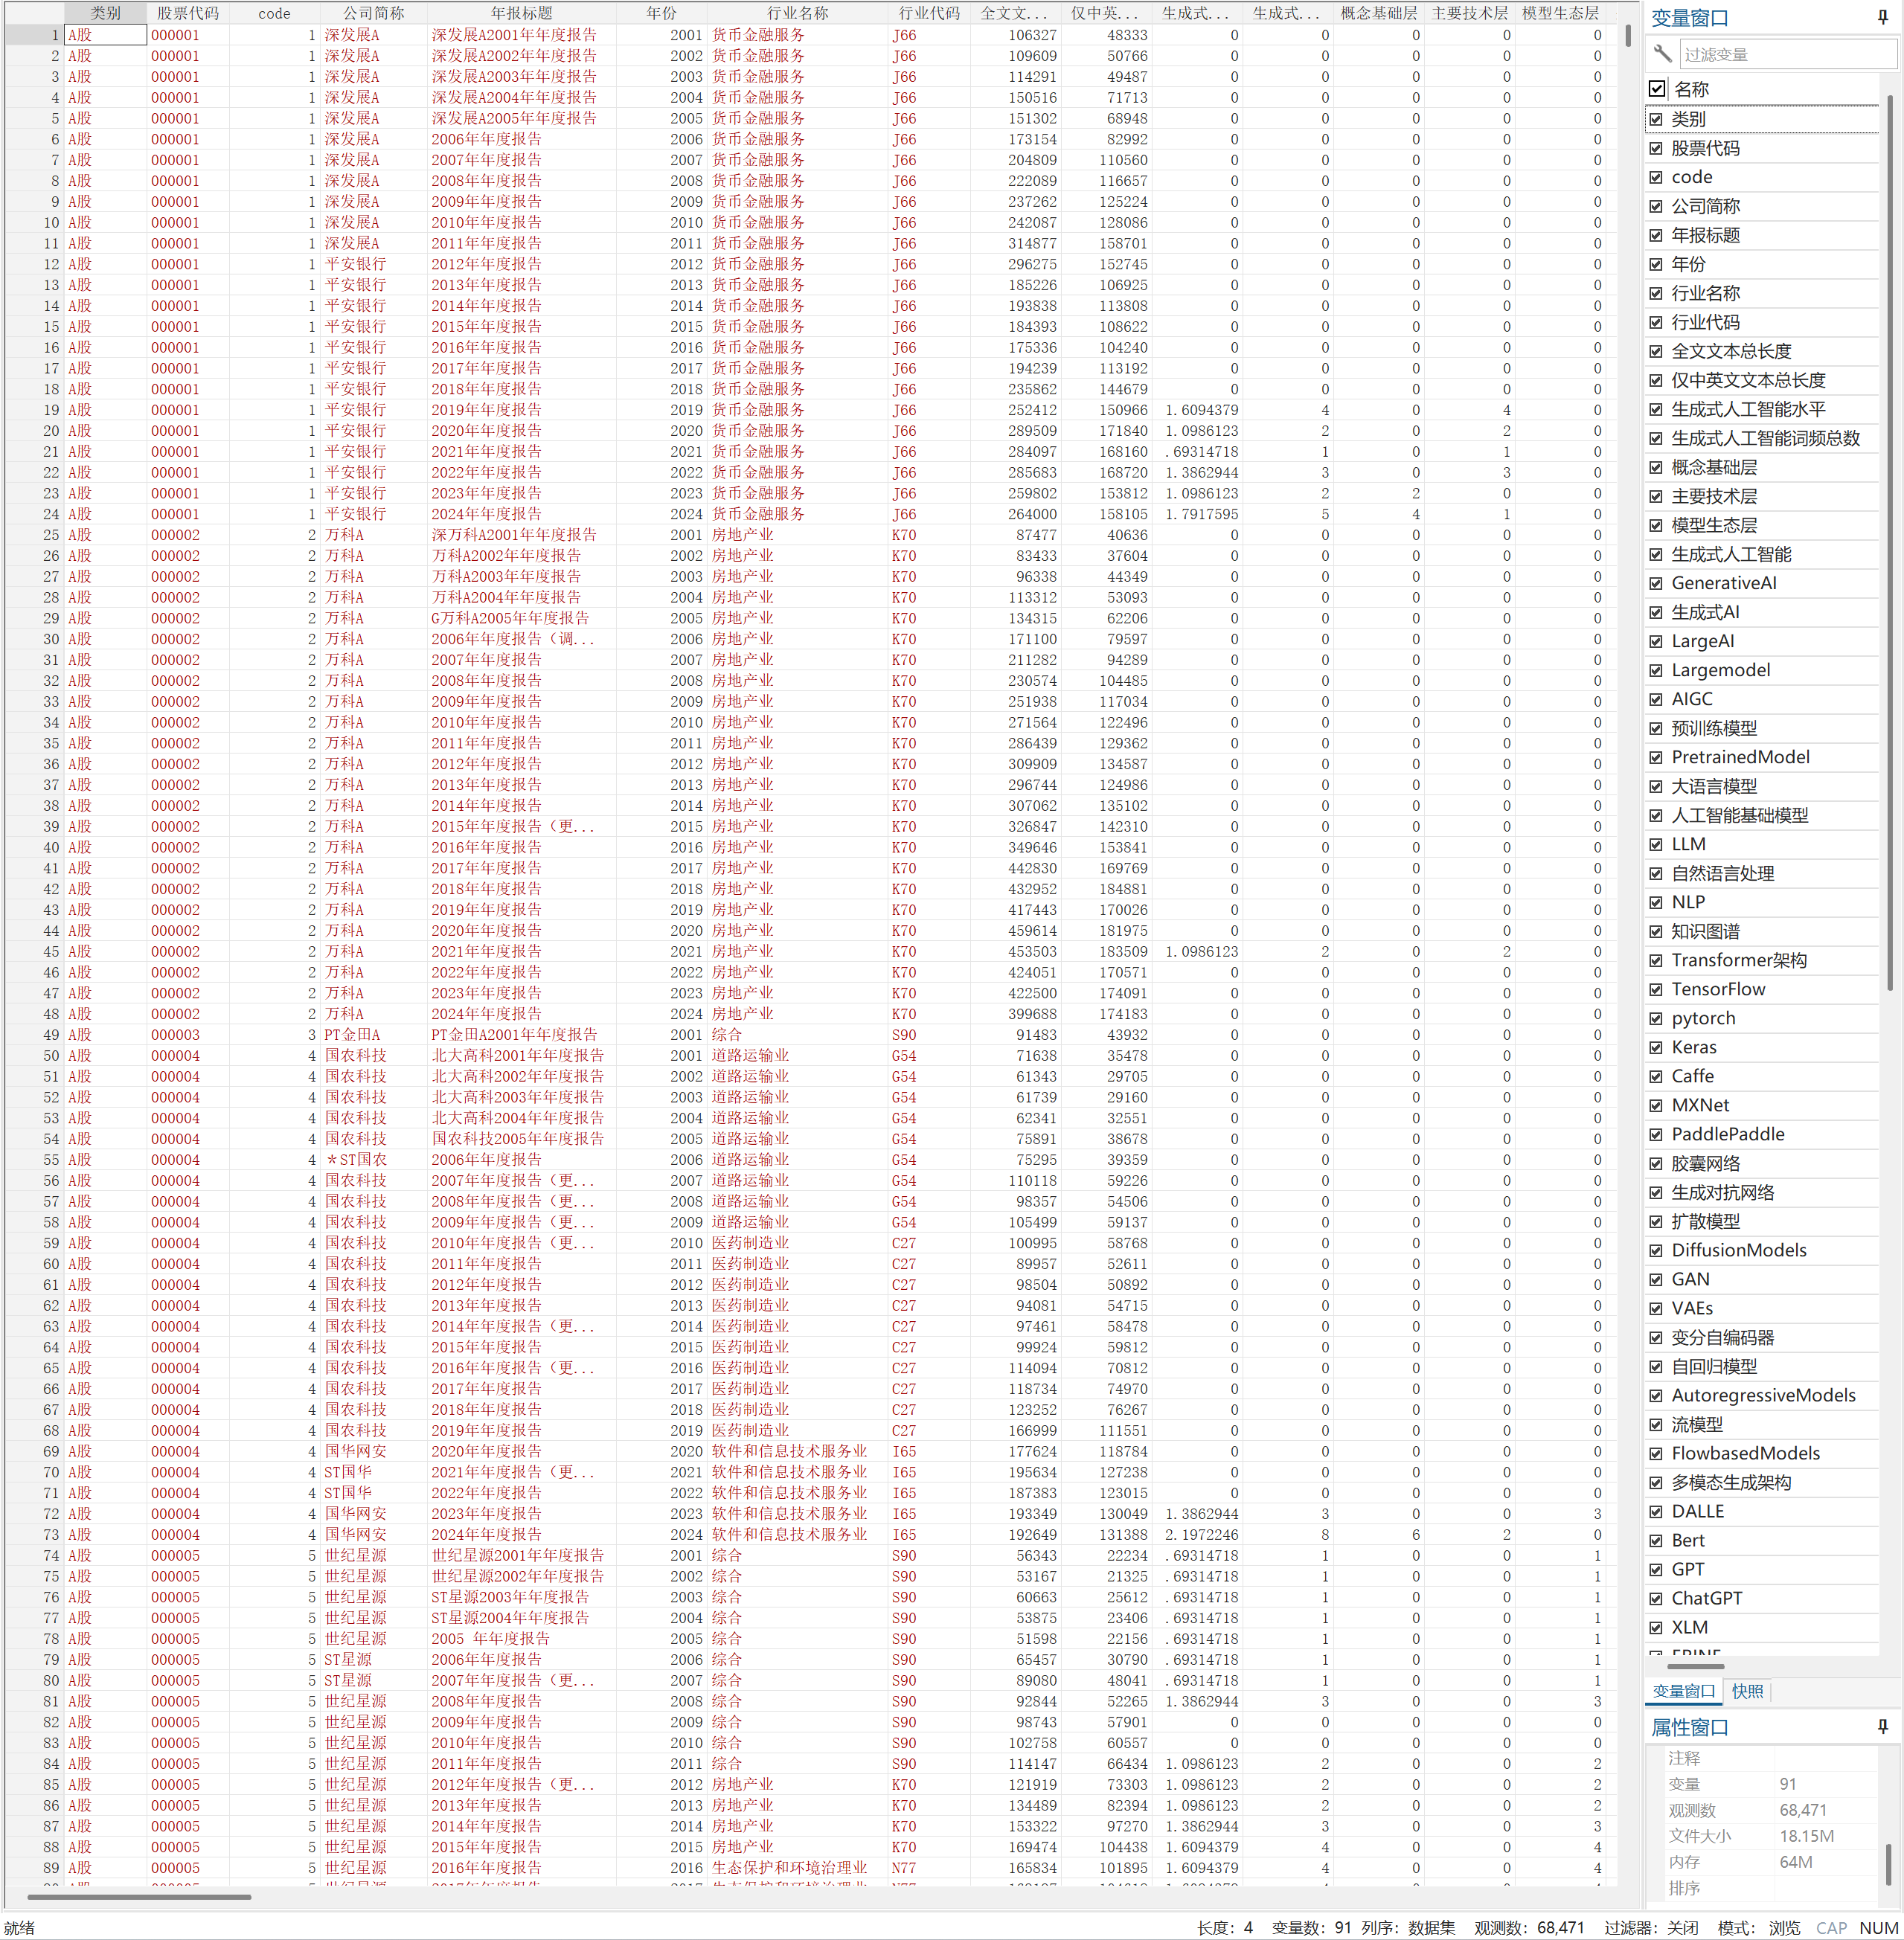Uncheck the 股票代码 variable checkbox
The width and height of the screenshot is (1904, 1940).
[1656, 148]
